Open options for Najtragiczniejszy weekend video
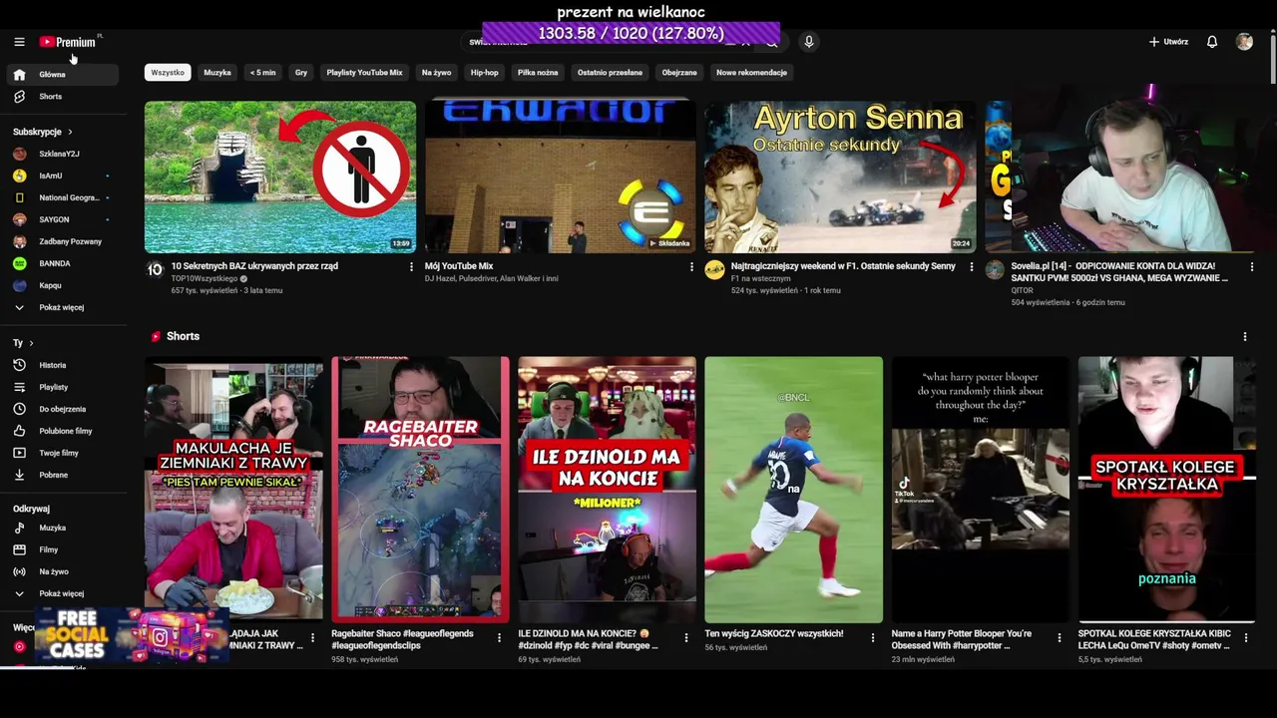This screenshot has height=718, width=1277. 972,267
